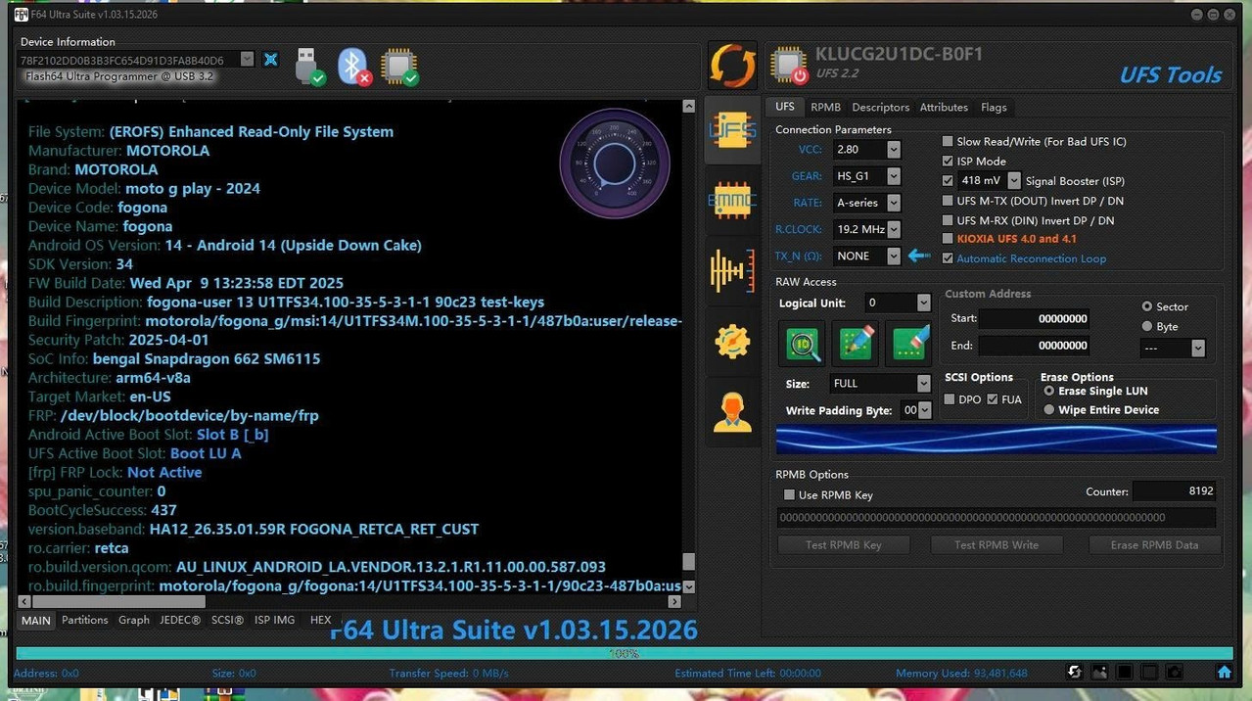Enable the DPO checkbox
1252x701 pixels.
pos(950,399)
